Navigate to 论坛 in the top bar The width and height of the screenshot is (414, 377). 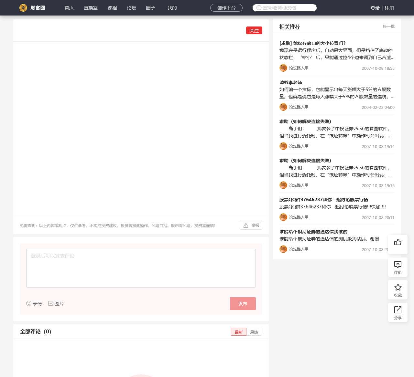(x=131, y=8)
